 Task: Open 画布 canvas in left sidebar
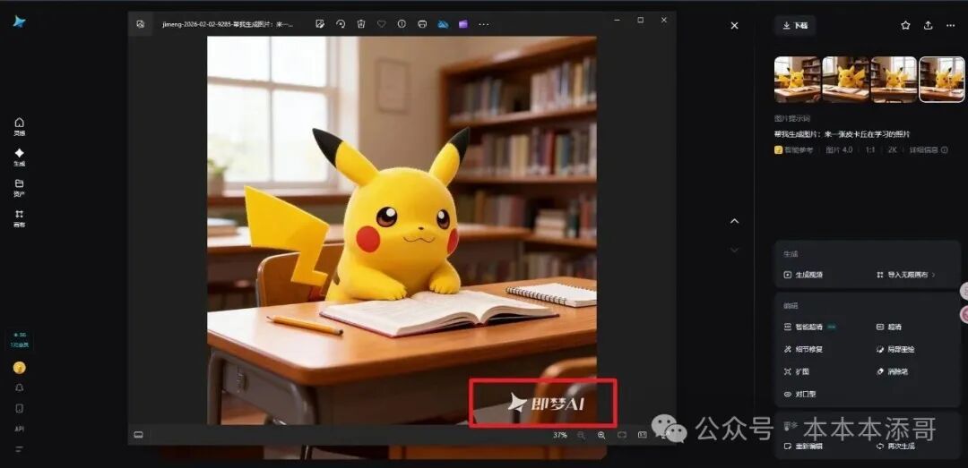point(19,218)
